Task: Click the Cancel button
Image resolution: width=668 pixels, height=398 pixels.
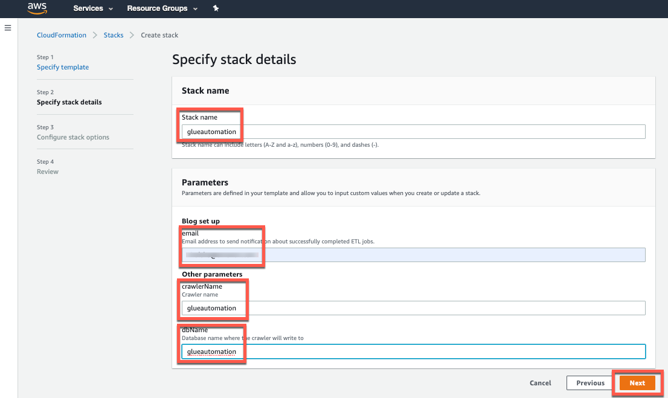Action: 540,383
